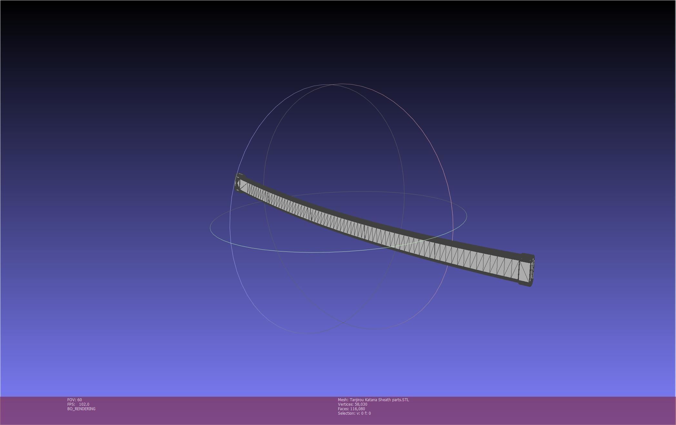Click the Faces: 116,080 text
676x425 pixels.
pyautogui.click(x=352, y=409)
